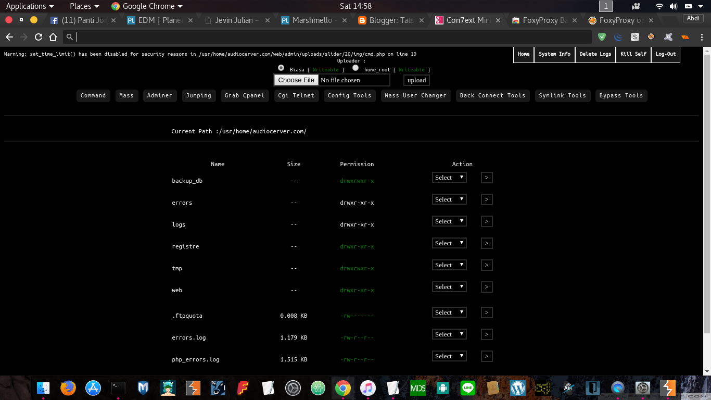Open the Select dropdown for .ftpquota
Image resolution: width=711 pixels, height=400 pixels.
click(x=449, y=312)
